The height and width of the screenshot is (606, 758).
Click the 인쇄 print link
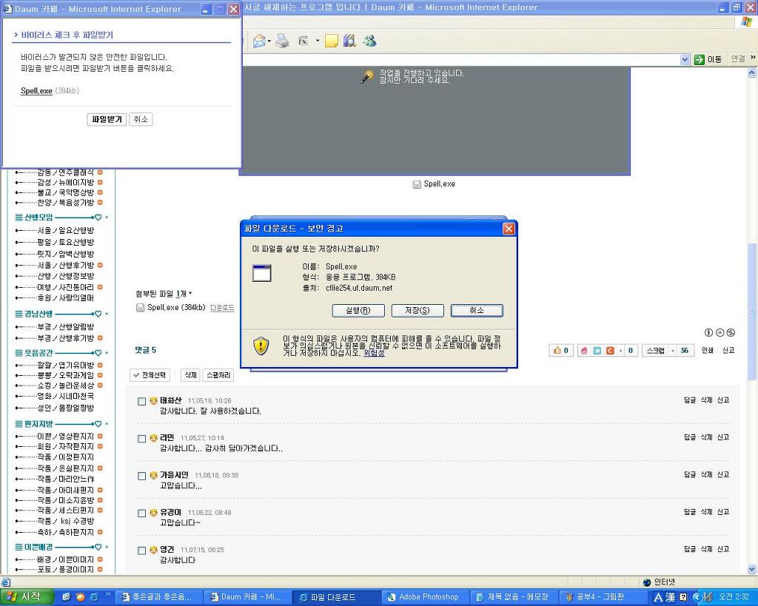tap(707, 351)
